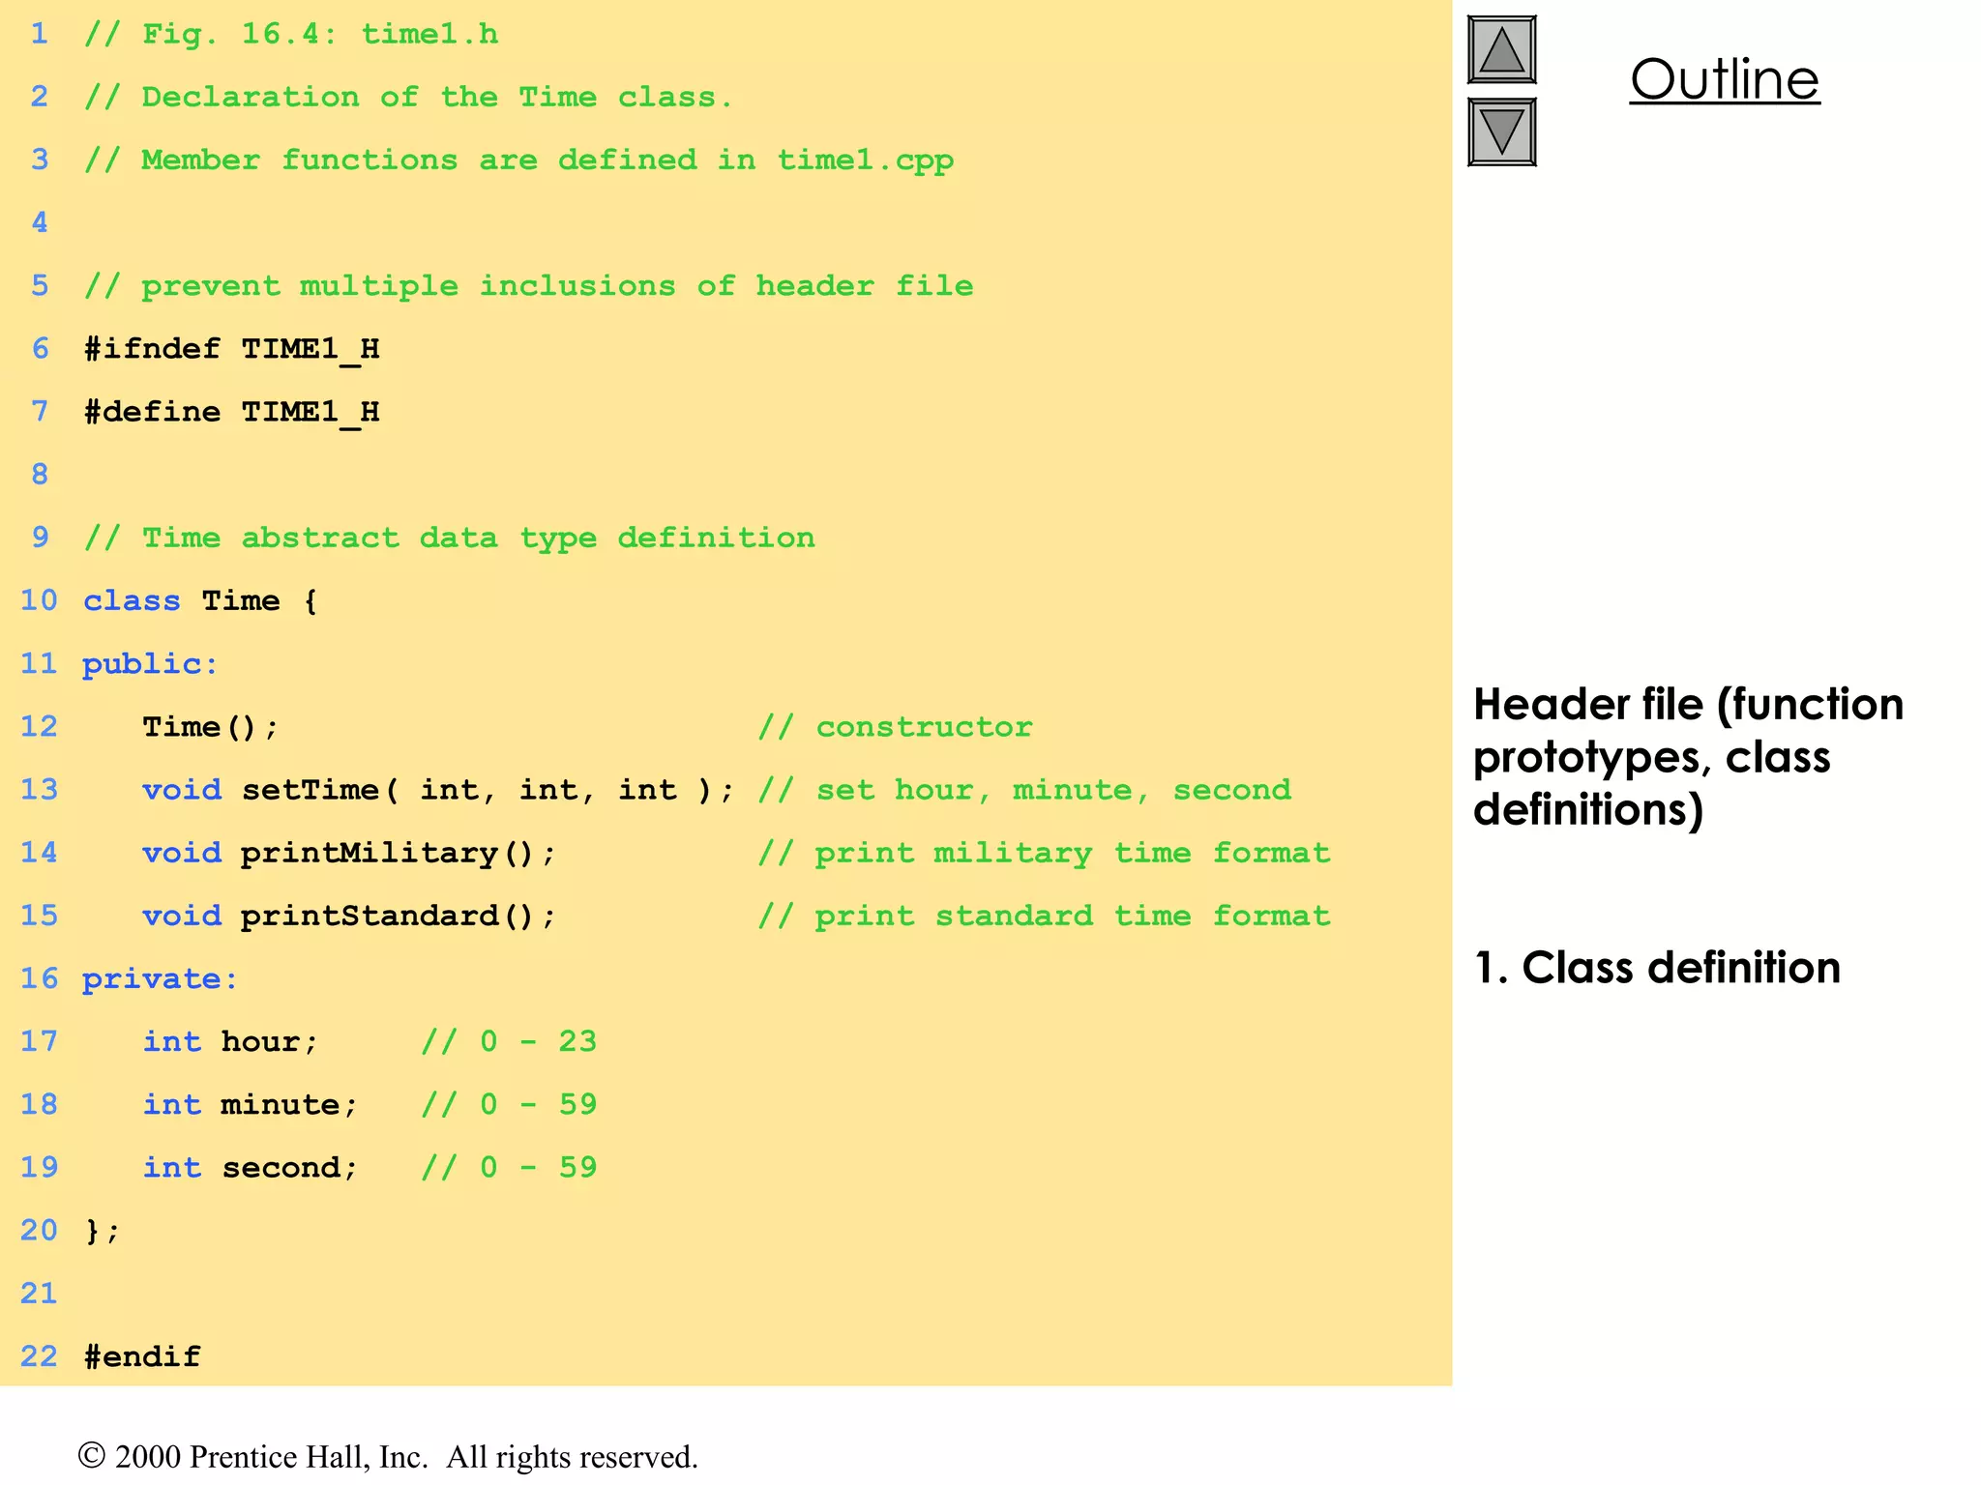The image size is (1981, 1485).
Task: Select the 'void printStandard();' prototype
Action: pos(349,916)
